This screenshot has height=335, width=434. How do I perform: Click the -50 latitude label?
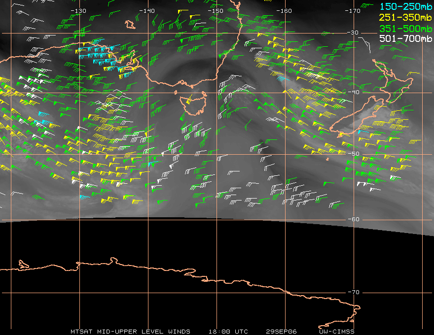click(354, 154)
